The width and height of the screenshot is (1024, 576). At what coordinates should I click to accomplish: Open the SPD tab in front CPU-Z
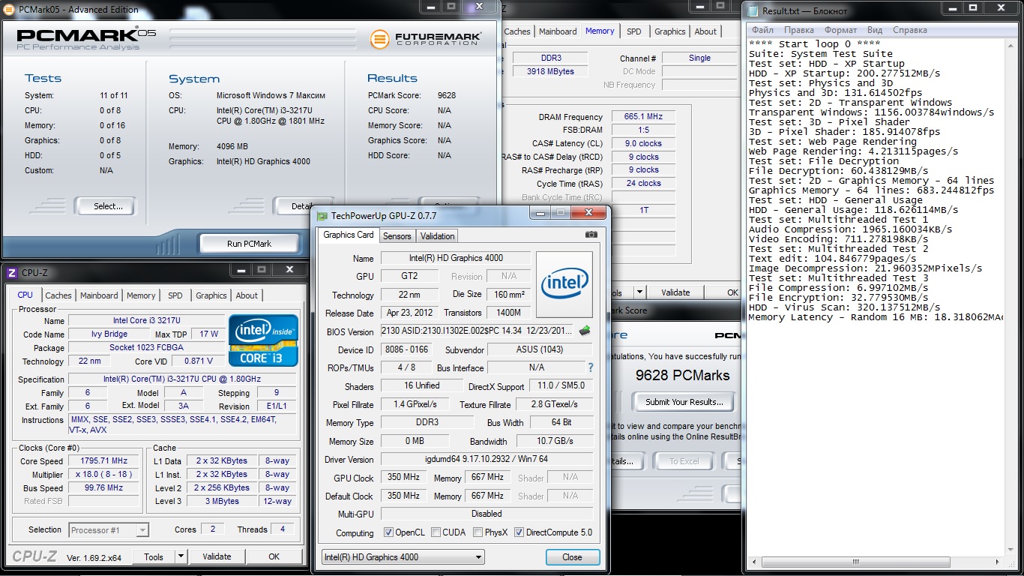175,295
